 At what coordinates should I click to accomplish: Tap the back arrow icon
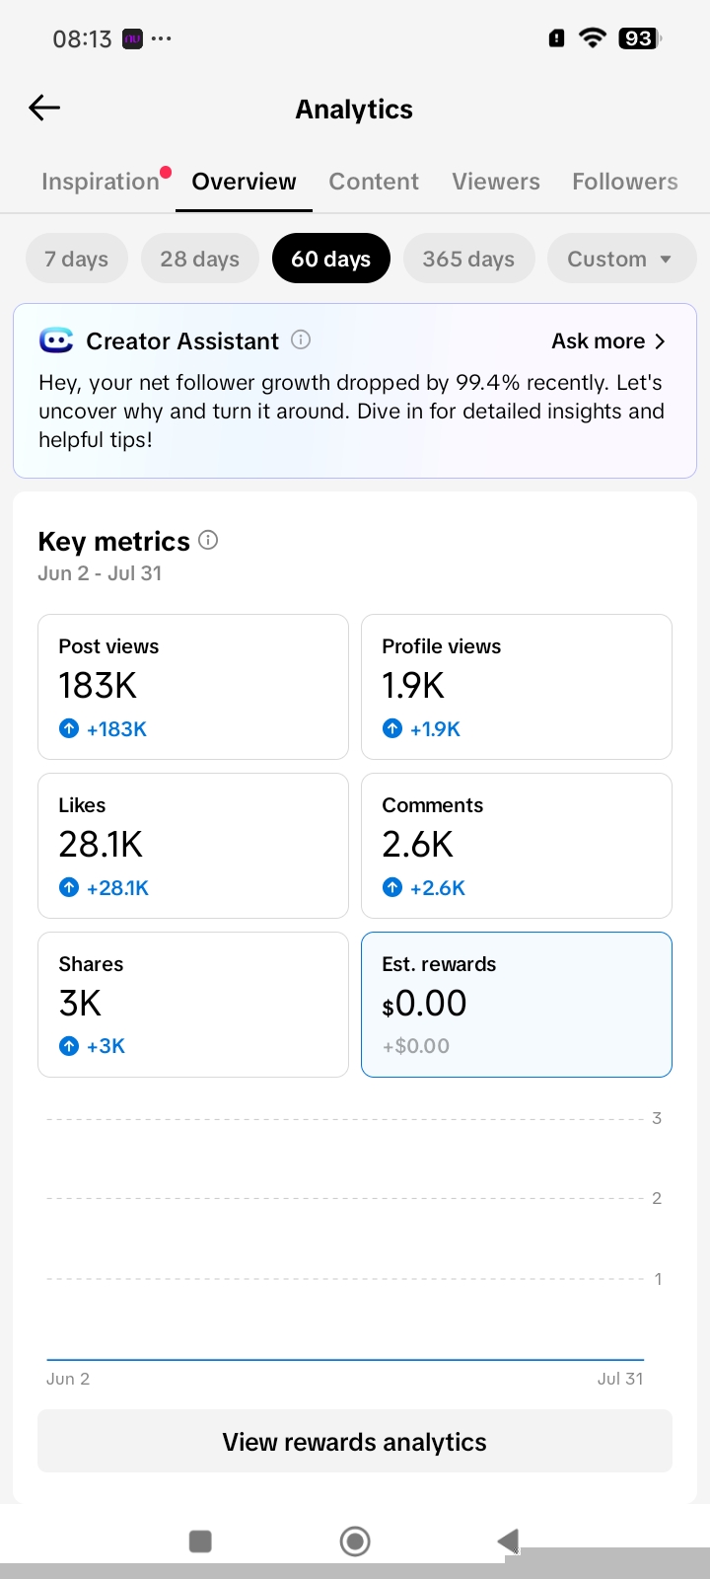click(x=44, y=108)
